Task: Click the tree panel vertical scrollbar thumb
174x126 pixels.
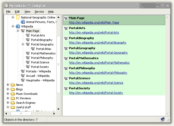Action: tap(58, 64)
